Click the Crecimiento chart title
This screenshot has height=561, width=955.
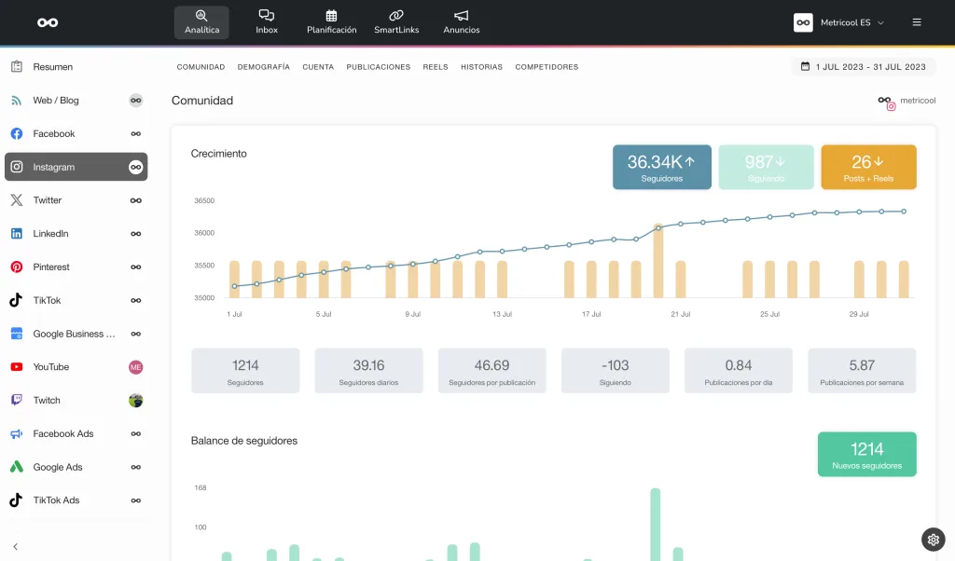pyautogui.click(x=218, y=154)
